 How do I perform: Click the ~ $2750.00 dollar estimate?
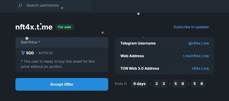tap(44, 53)
